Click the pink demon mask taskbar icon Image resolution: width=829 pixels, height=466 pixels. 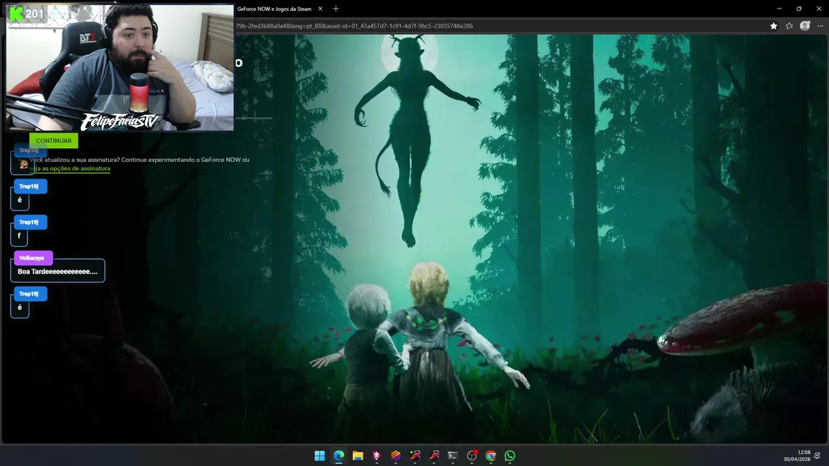coord(377,456)
